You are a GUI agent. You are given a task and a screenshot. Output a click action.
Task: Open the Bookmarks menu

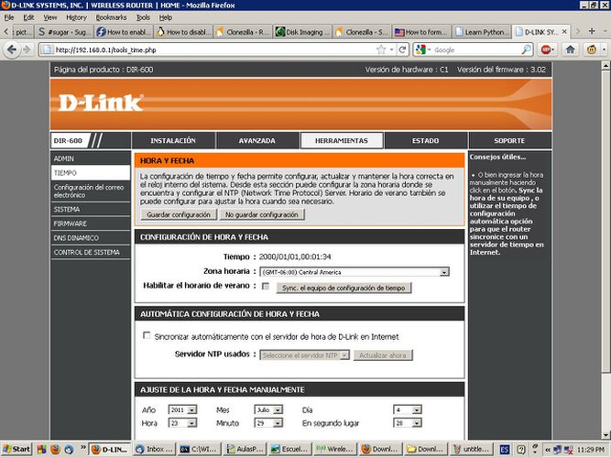111,16
